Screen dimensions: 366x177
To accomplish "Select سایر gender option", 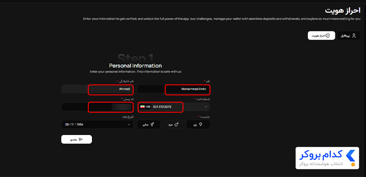I will tap(149, 125).
